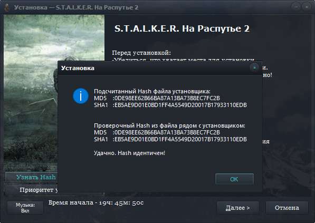315x223 pixels.
Task: Click the verification-file SHA1 hash line
Action: [170, 139]
